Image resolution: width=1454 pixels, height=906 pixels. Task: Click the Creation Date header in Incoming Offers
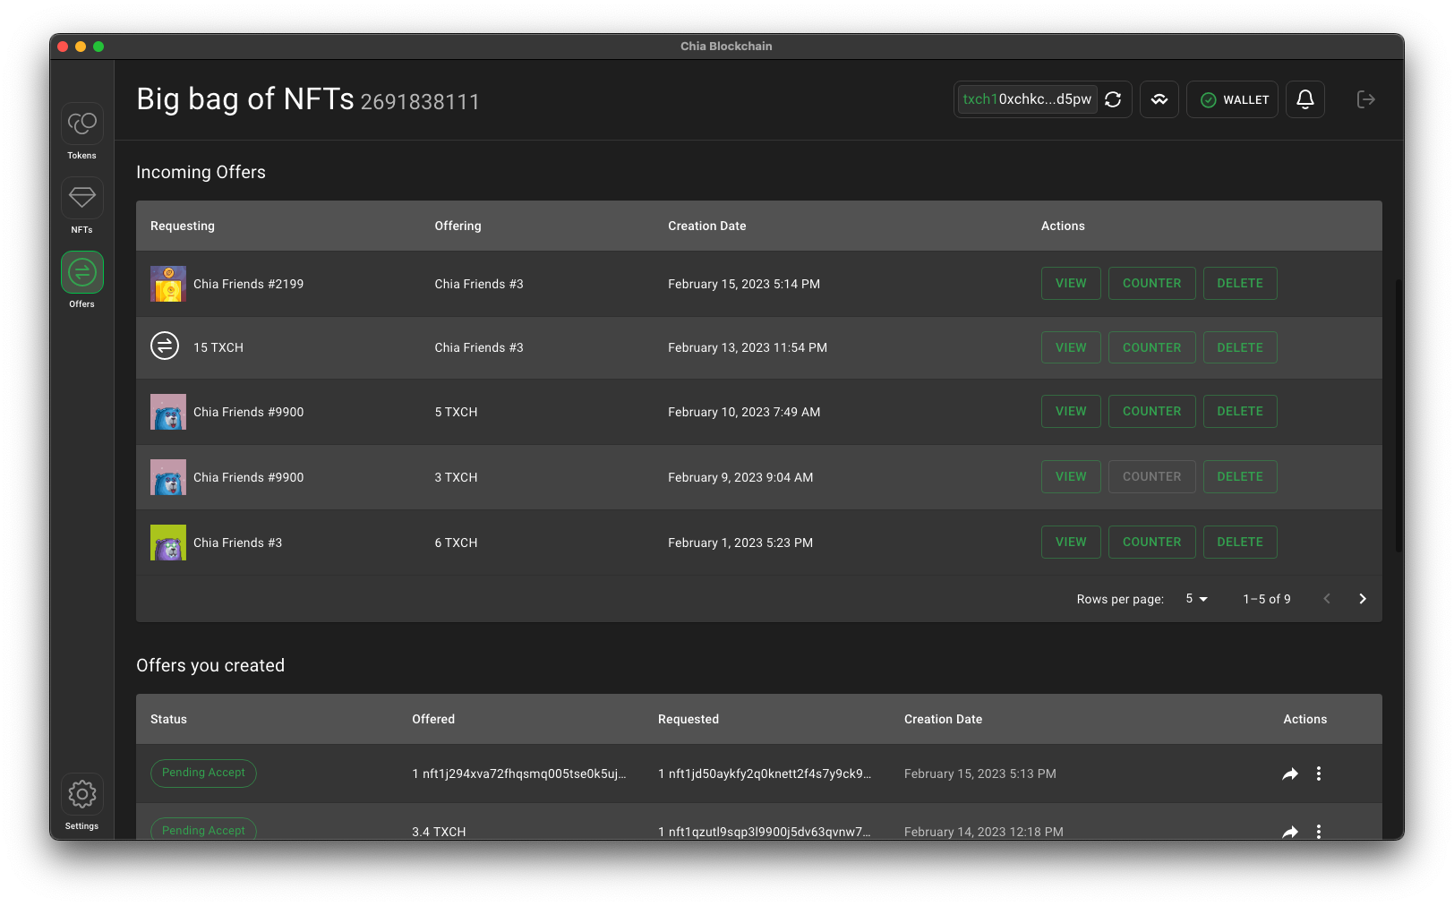(706, 226)
